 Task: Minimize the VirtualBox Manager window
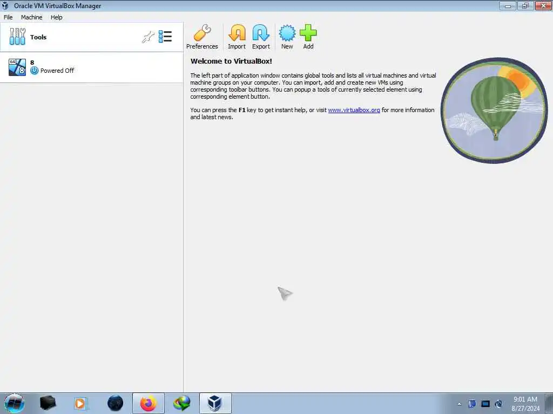click(x=508, y=5)
